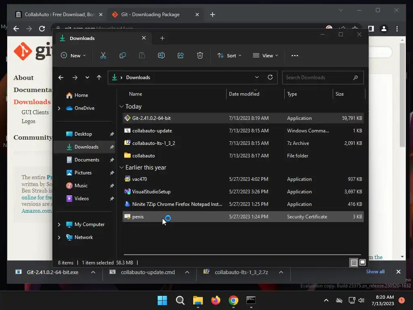
Task: Open Desktop in navigation pane
Action: (x=83, y=134)
